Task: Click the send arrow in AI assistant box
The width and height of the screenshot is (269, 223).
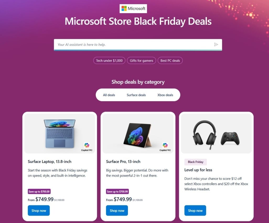Action: pos(216,45)
